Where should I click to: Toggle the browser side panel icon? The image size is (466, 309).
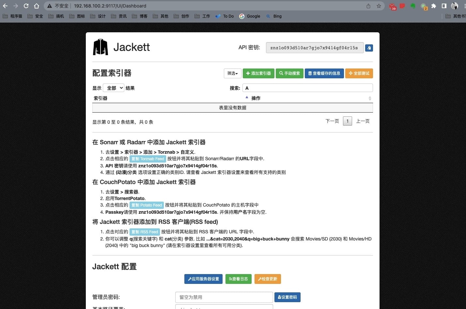click(x=444, y=6)
